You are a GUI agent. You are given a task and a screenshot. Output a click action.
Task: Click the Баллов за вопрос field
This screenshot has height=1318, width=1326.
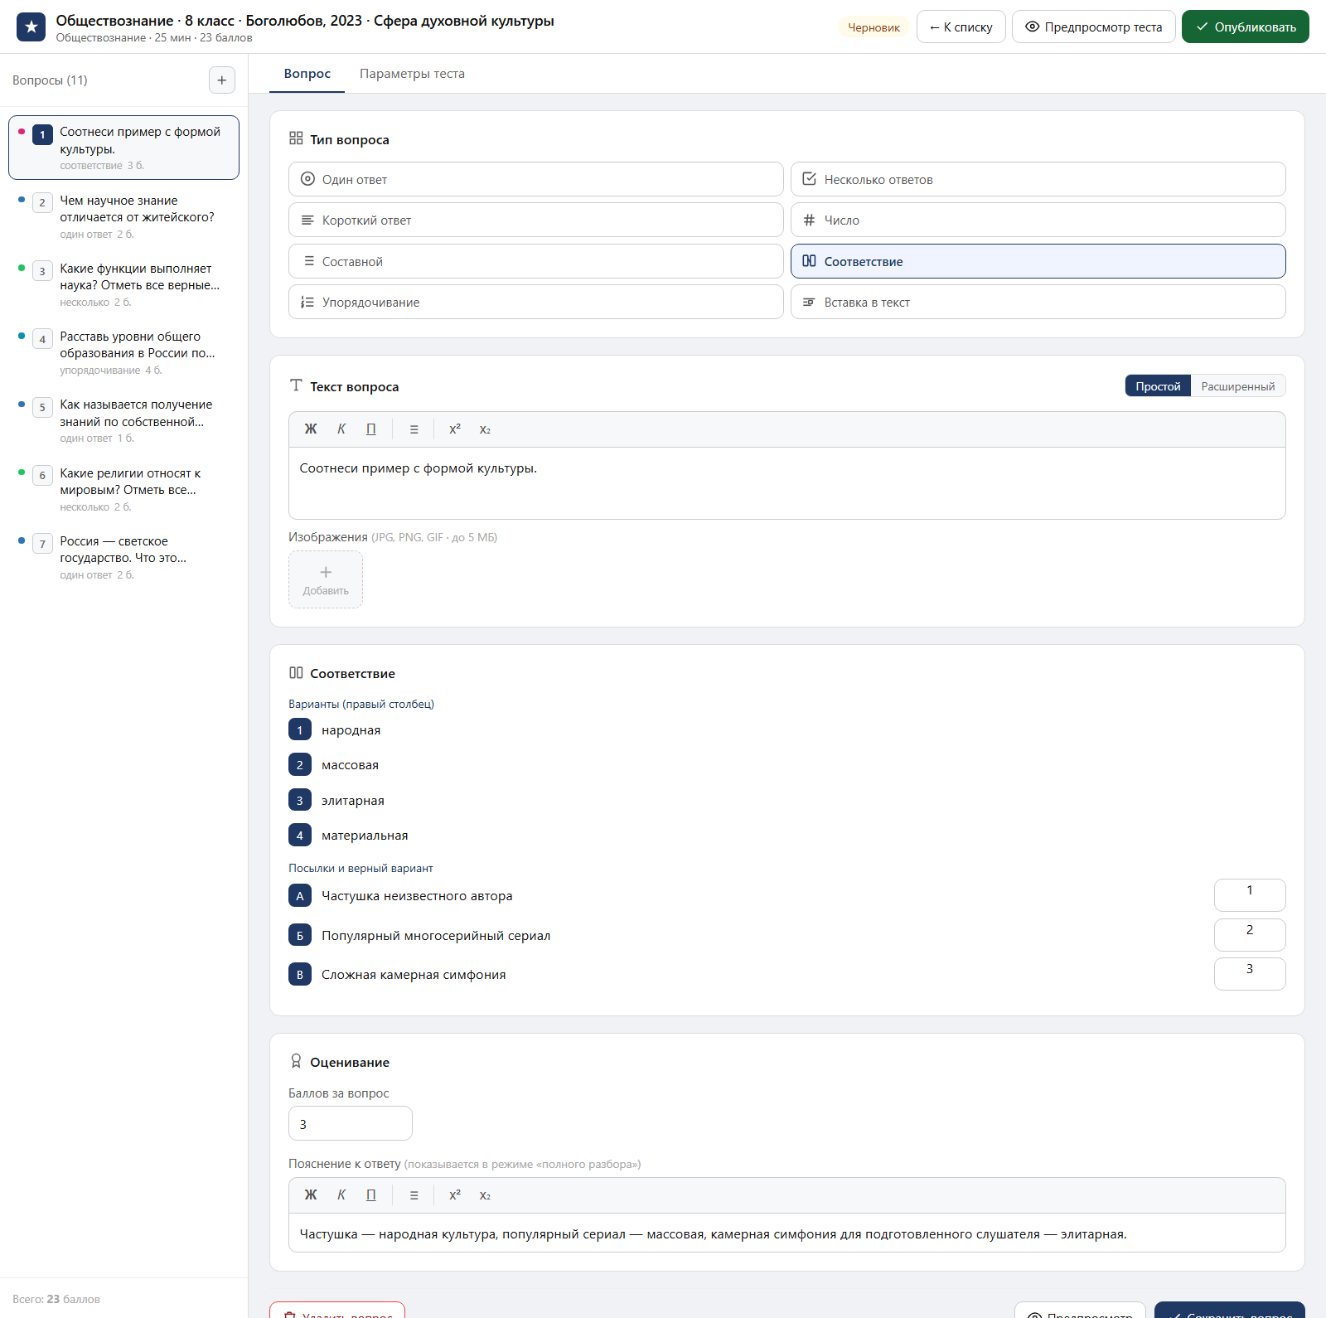(x=351, y=1123)
